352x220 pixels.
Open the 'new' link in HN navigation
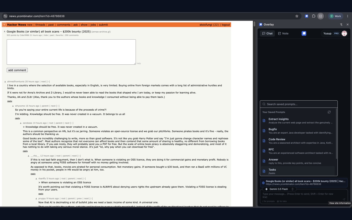point(30,25)
